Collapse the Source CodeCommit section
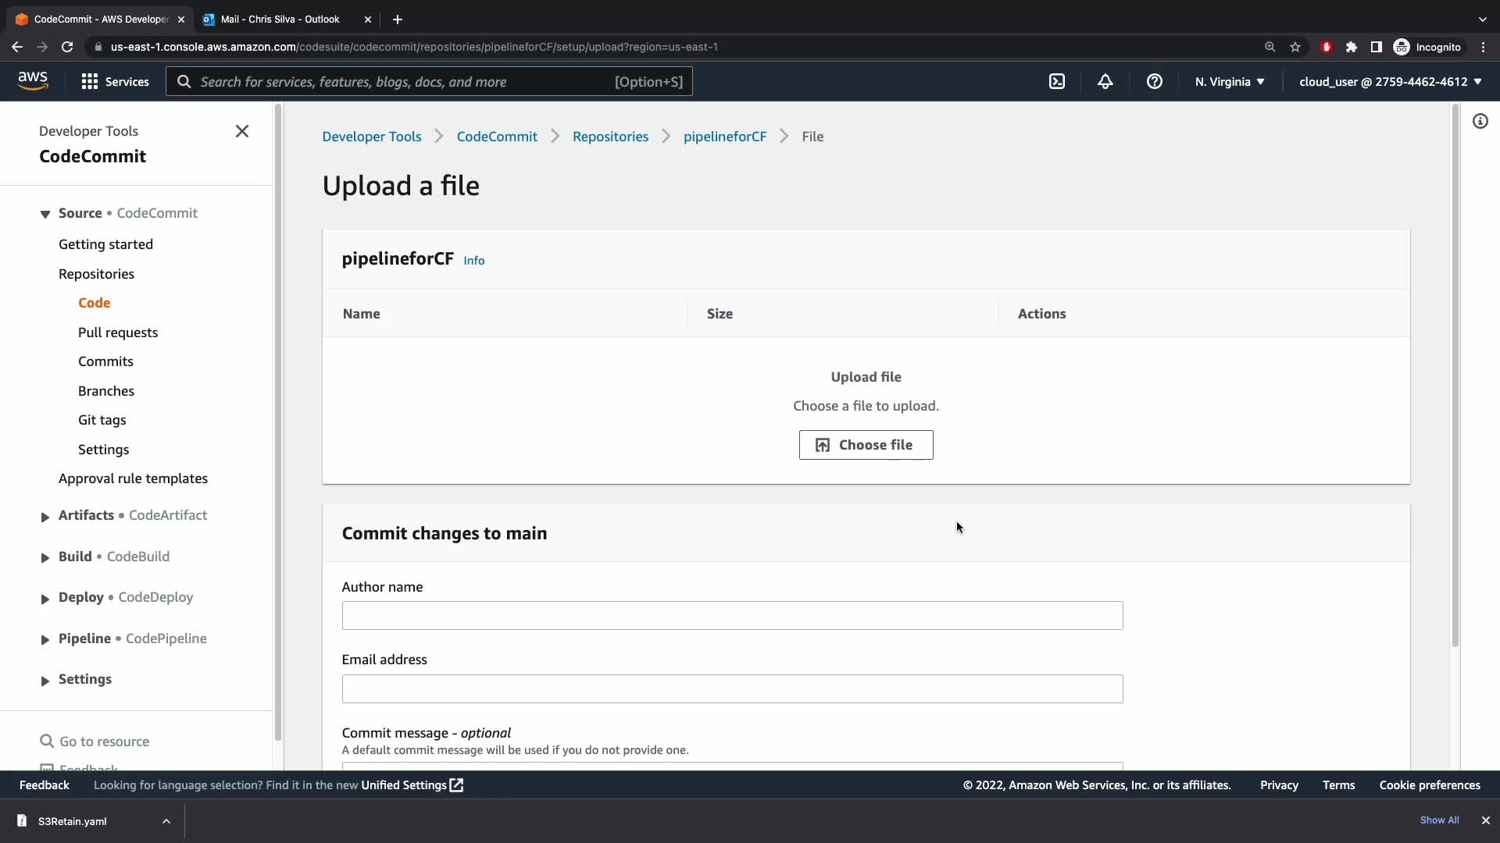Viewport: 1500px width, 843px height. [45, 214]
